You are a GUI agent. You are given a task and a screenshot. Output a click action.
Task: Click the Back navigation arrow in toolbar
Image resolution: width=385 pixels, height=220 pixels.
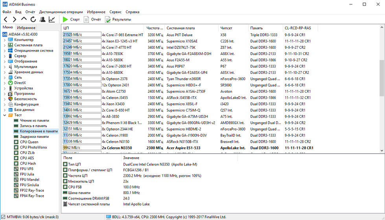6,19
